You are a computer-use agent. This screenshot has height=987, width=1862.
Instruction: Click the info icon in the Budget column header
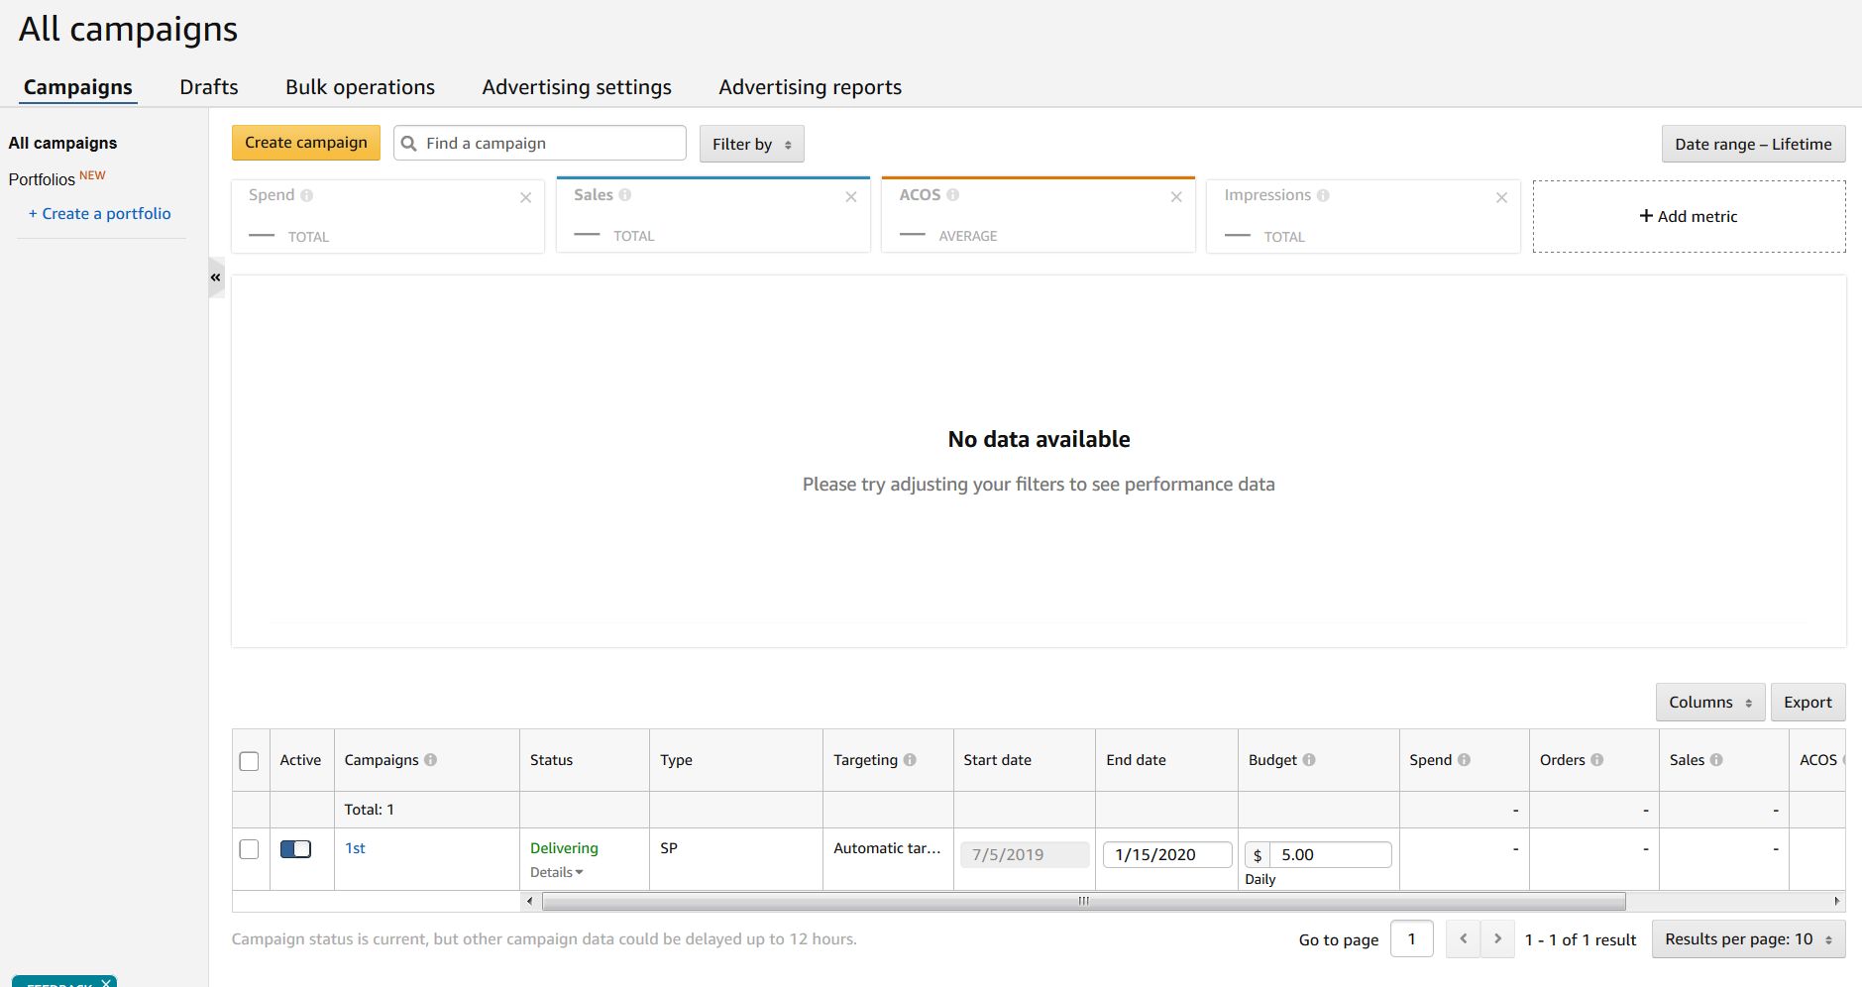(1309, 760)
